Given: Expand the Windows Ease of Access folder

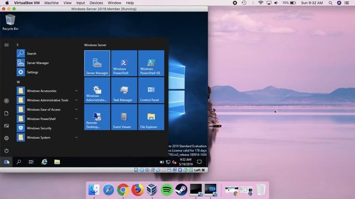Looking at the screenshot, I should click(48, 109).
